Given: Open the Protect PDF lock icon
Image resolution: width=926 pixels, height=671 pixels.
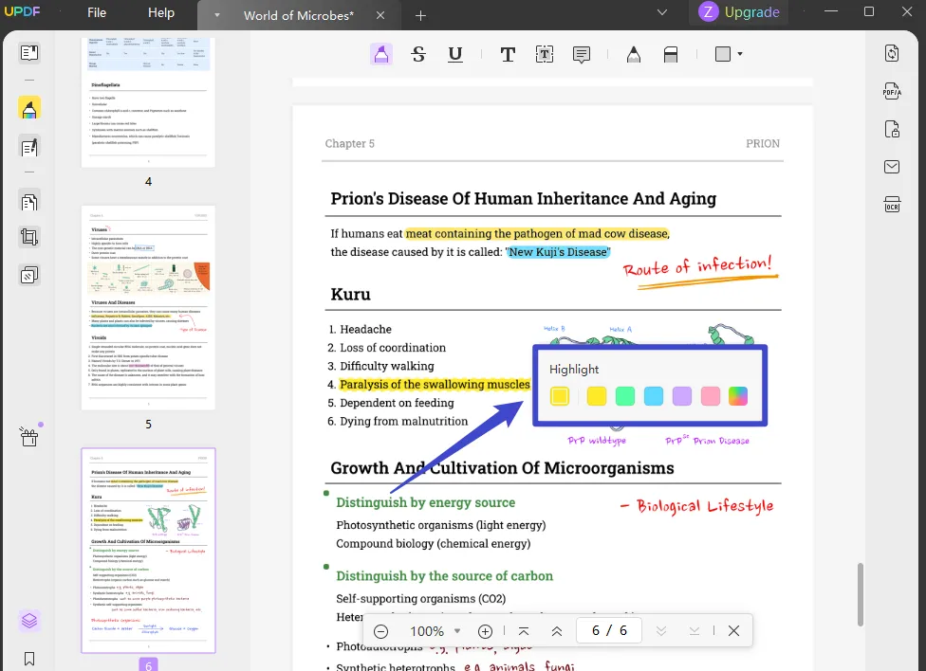Looking at the screenshot, I should 892,129.
